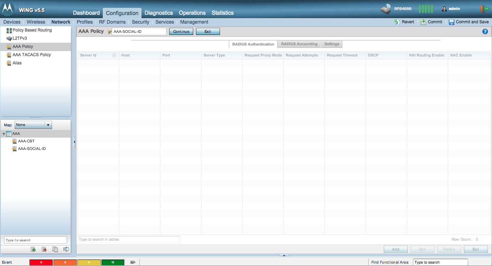Image resolution: width=492 pixels, height=266 pixels.
Task: Click the AAA-SOCIAL-ID lock icon
Action: (14, 149)
